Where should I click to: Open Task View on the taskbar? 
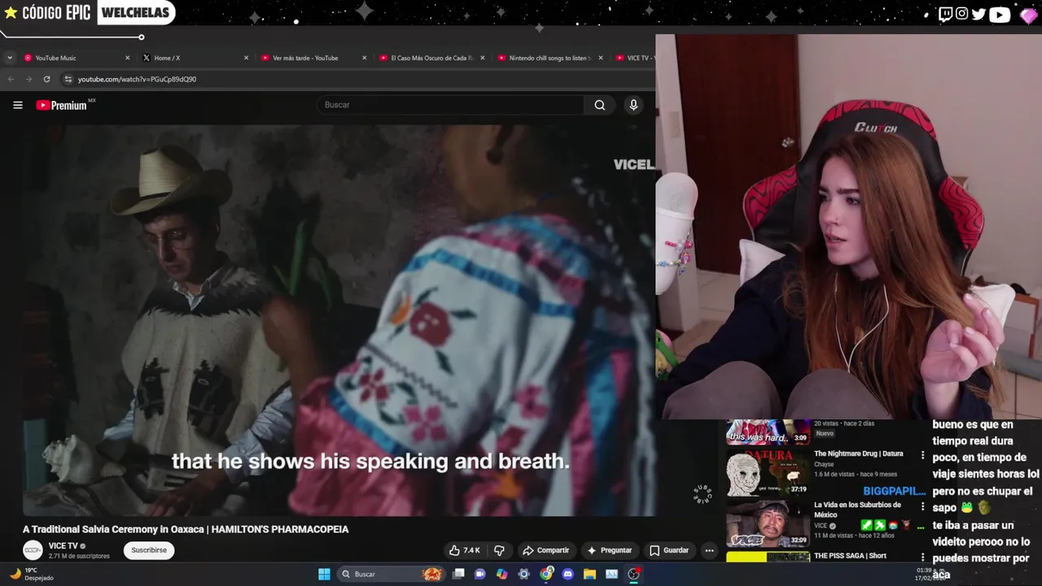[458, 574]
